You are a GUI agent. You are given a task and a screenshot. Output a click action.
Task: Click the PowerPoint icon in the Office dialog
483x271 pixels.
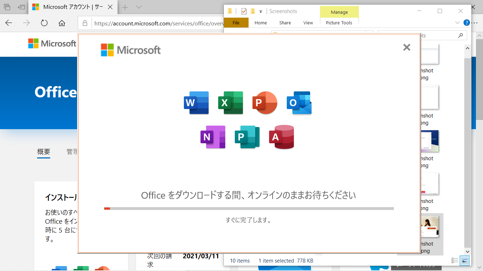coord(264,103)
